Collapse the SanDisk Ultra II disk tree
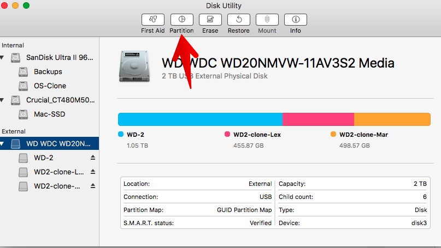Viewport: 441px width, 248px height. (2, 58)
